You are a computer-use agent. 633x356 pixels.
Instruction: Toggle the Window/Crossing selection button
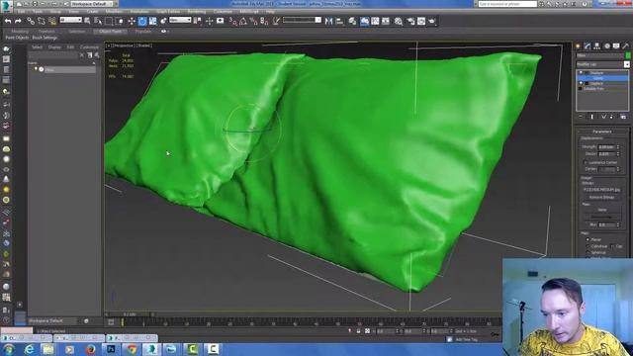[x=120, y=21]
